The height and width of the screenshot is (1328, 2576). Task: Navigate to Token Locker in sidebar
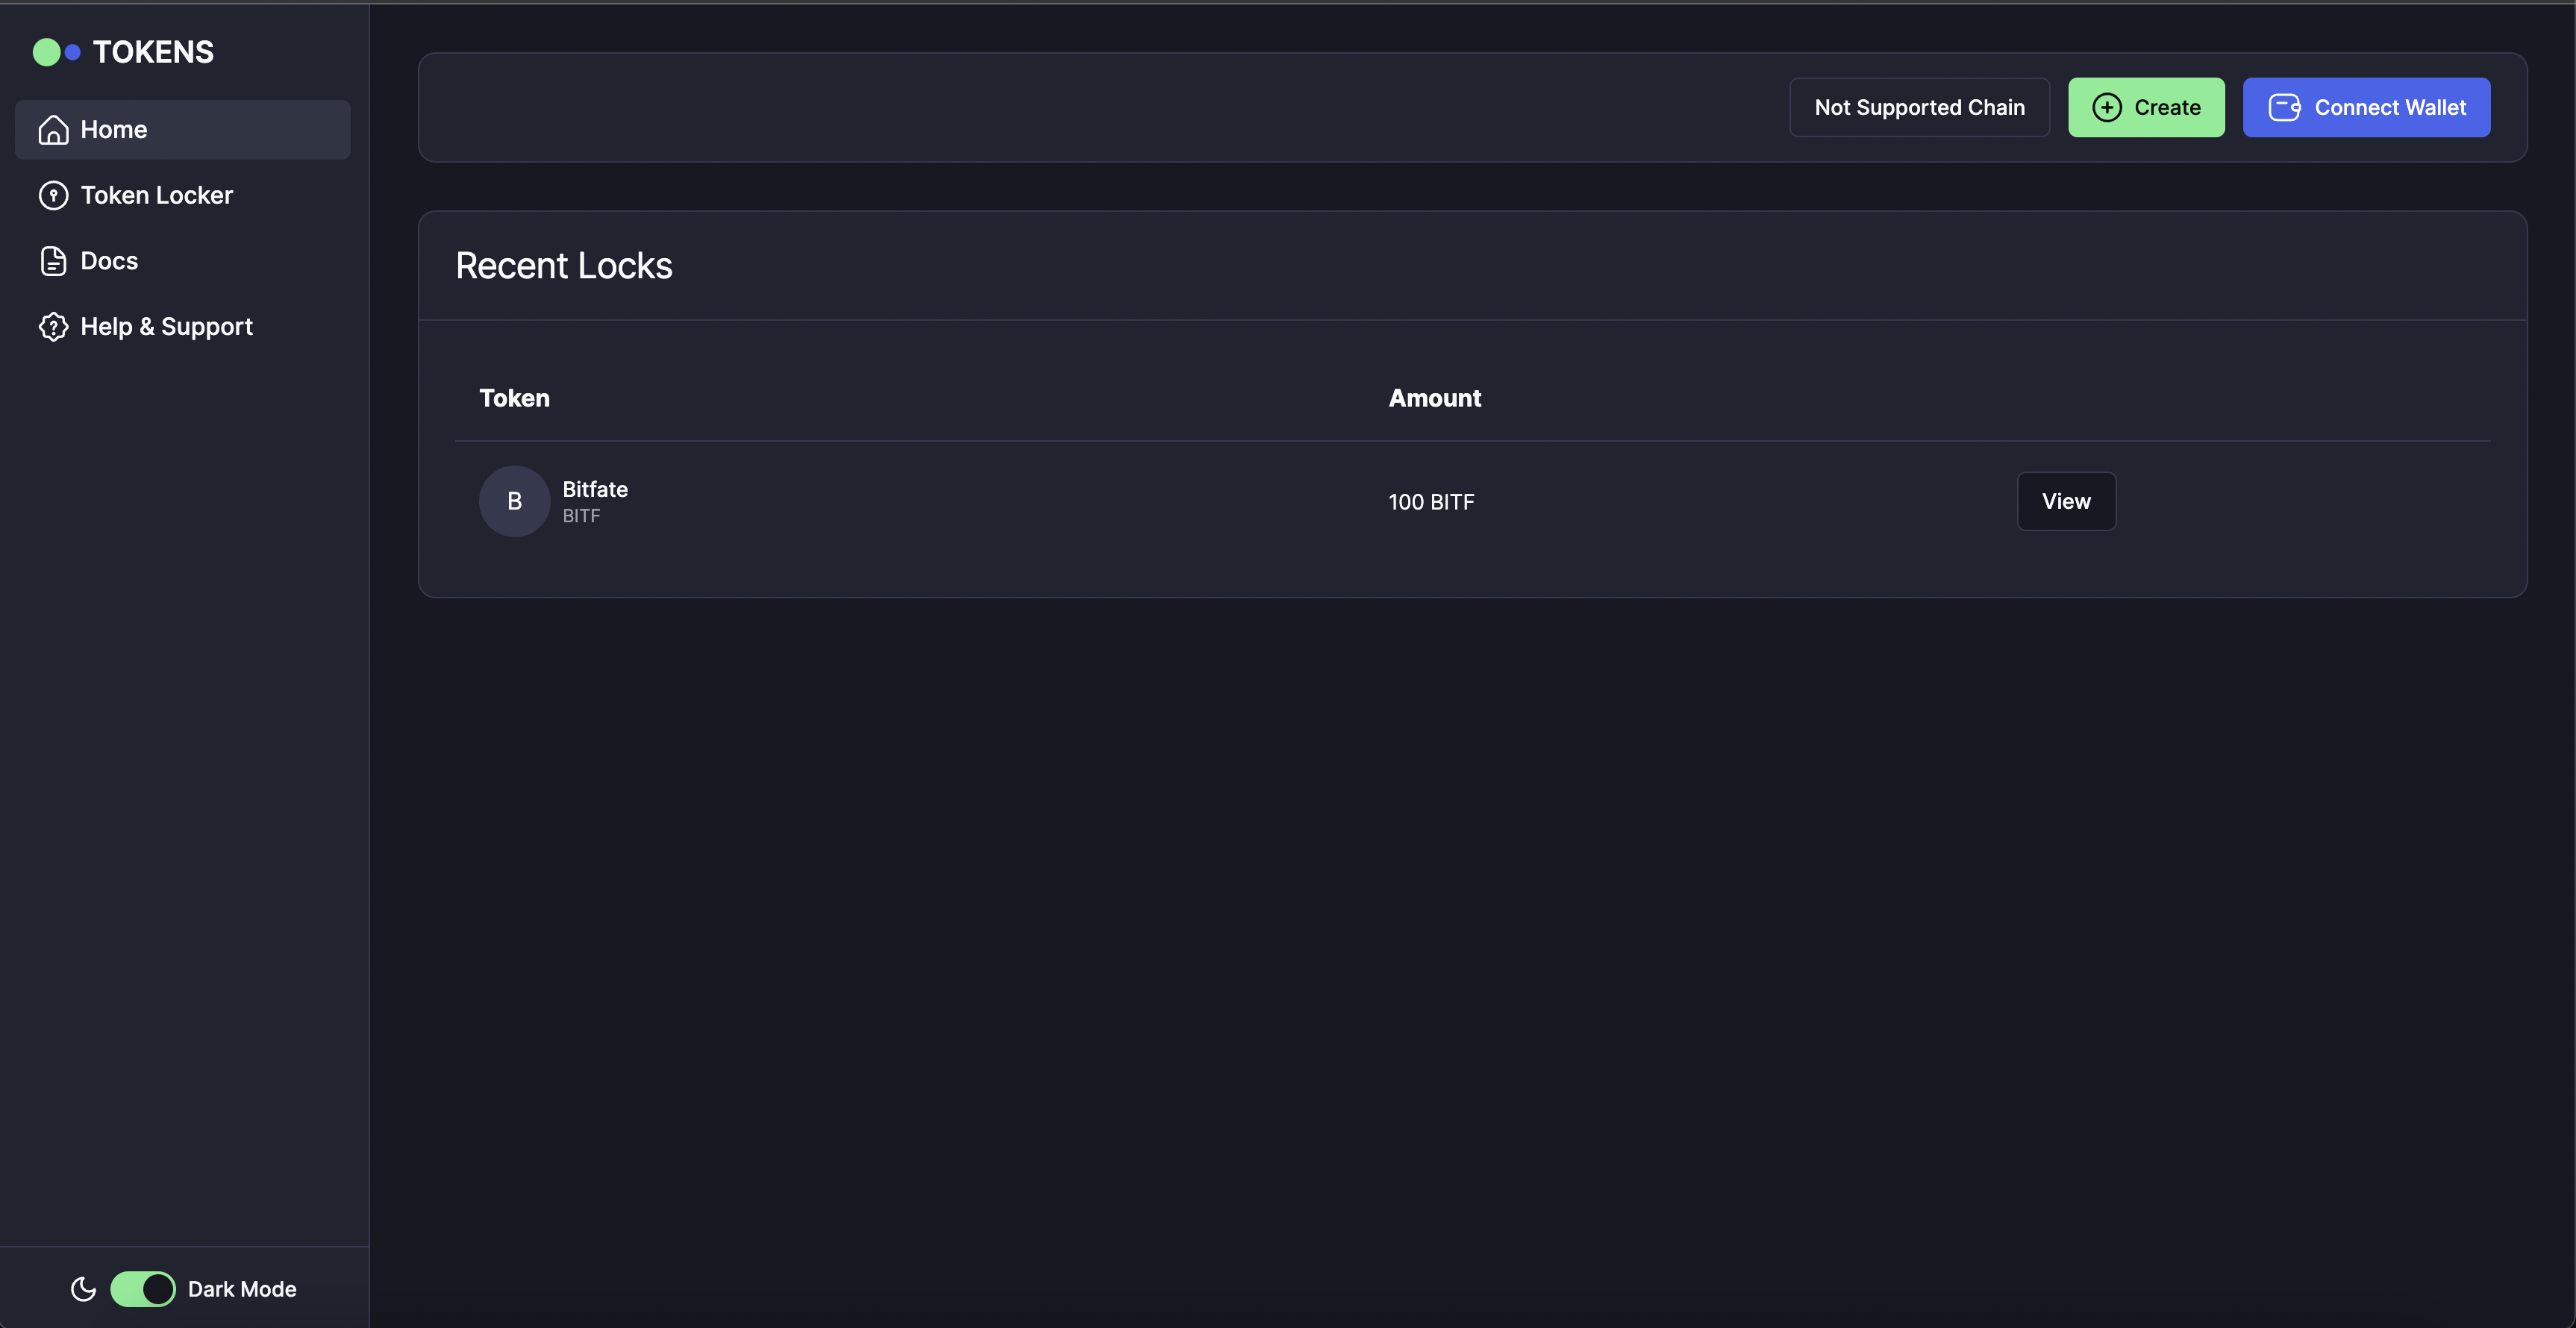[157, 195]
